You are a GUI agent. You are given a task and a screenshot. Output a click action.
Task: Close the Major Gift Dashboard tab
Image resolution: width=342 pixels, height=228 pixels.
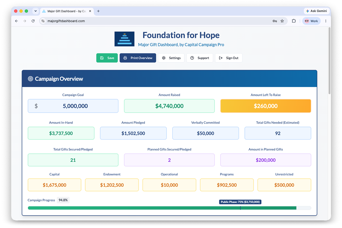pos(90,11)
